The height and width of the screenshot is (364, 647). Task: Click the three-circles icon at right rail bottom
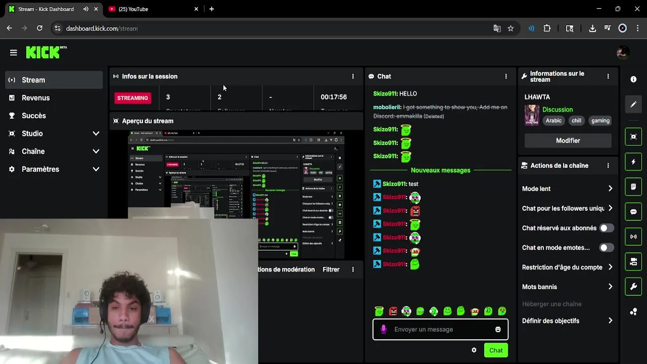coord(633,312)
